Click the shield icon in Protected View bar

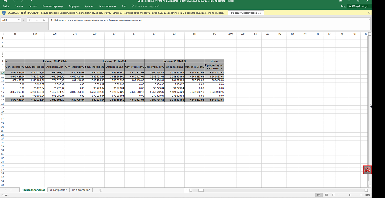(x=4, y=13)
